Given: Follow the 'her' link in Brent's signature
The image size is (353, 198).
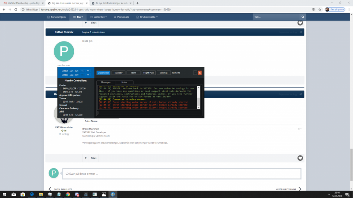Looking at the screenshot, I should [165, 143].
